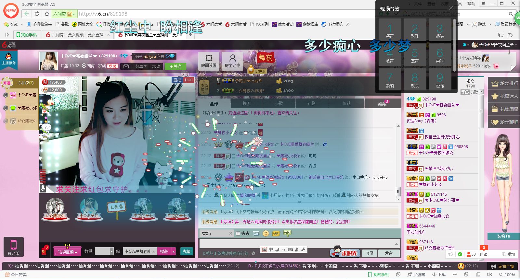Screen dimensions: 520x279
Task: Go to browser home page icon
Action: 47,14
